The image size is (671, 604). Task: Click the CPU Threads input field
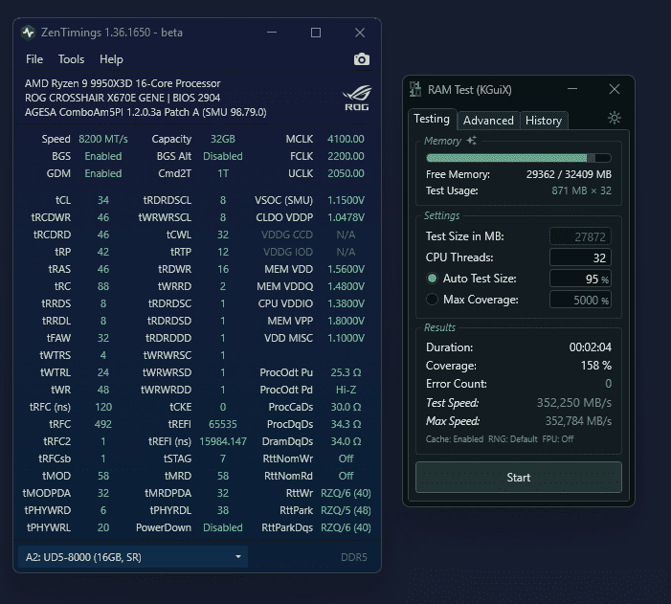pyautogui.click(x=580, y=257)
